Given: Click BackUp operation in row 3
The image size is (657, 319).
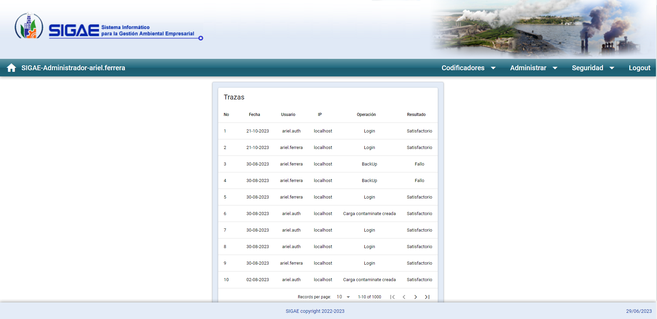Looking at the screenshot, I should pyautogui.click(x=369, y=164).
